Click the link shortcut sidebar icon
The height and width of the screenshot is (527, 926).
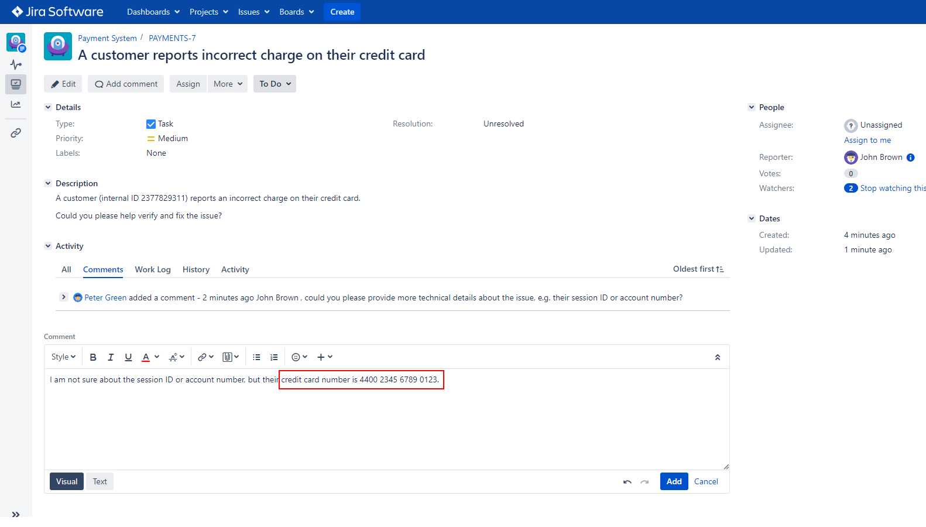coord(16,133)
